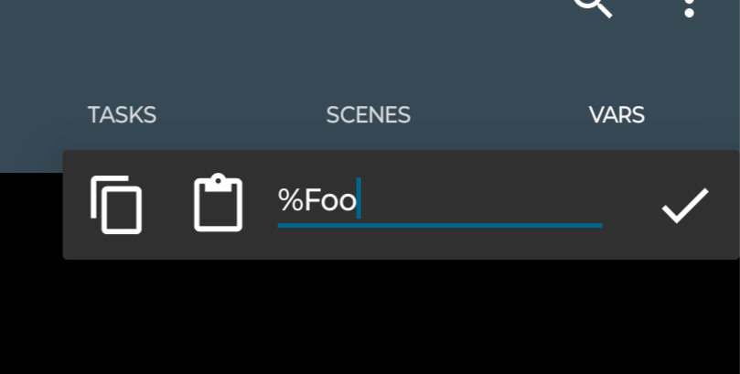The width and height of the screenshot is (740, 374).
Task: Click the %Foo text field
Action: [439, 201]
